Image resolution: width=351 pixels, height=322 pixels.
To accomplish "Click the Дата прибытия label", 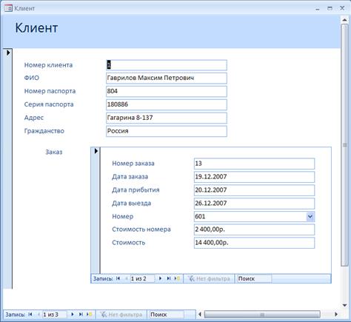I will point(136,190).
